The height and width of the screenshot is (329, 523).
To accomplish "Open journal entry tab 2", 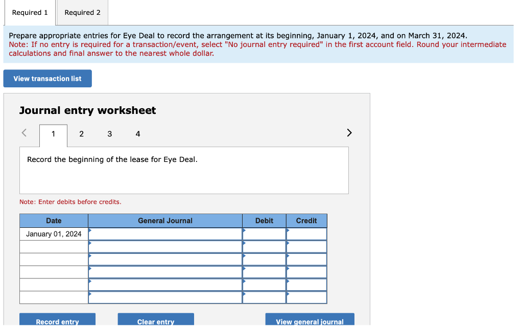I will (81, 134).
